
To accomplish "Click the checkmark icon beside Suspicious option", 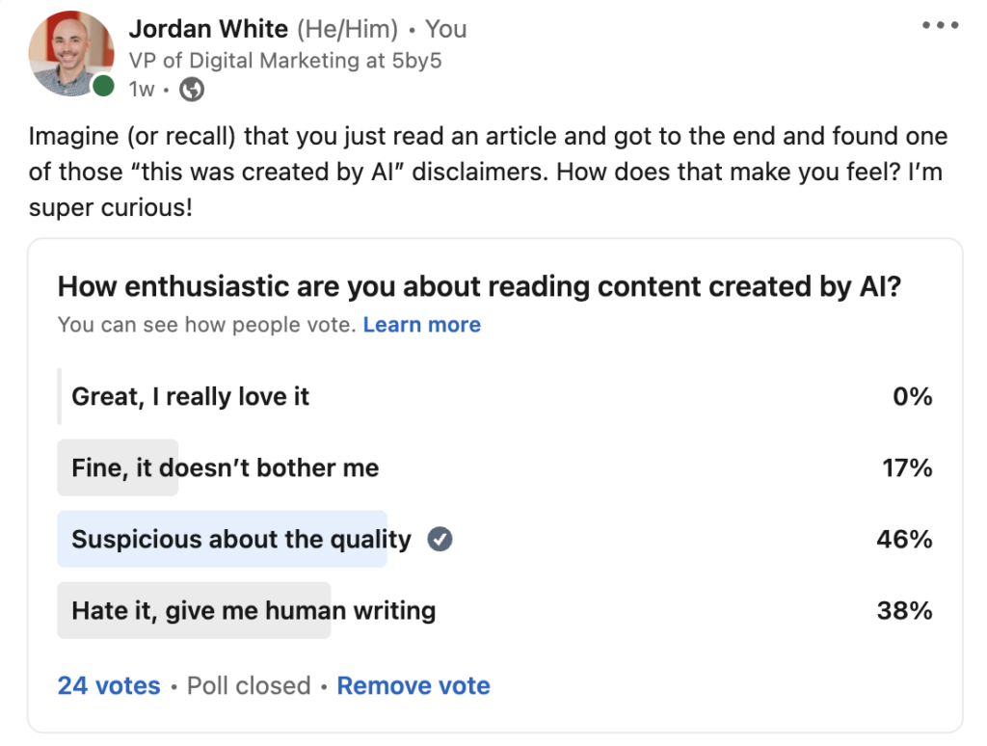I will click(440, 539).
